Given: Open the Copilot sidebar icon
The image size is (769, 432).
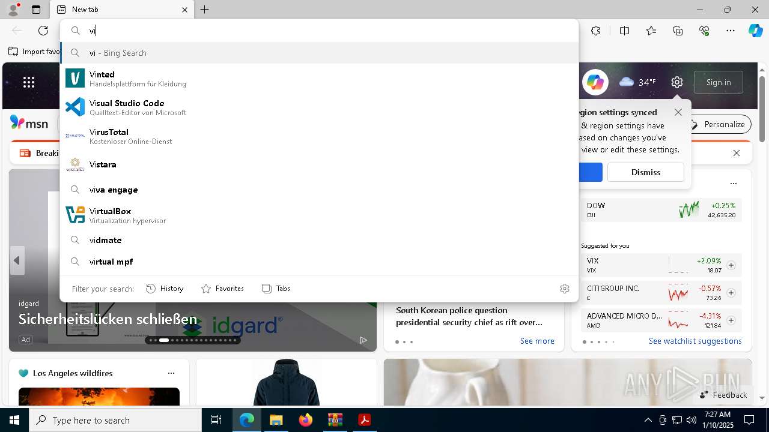Looking at the screenshot, I should (755, 31).
